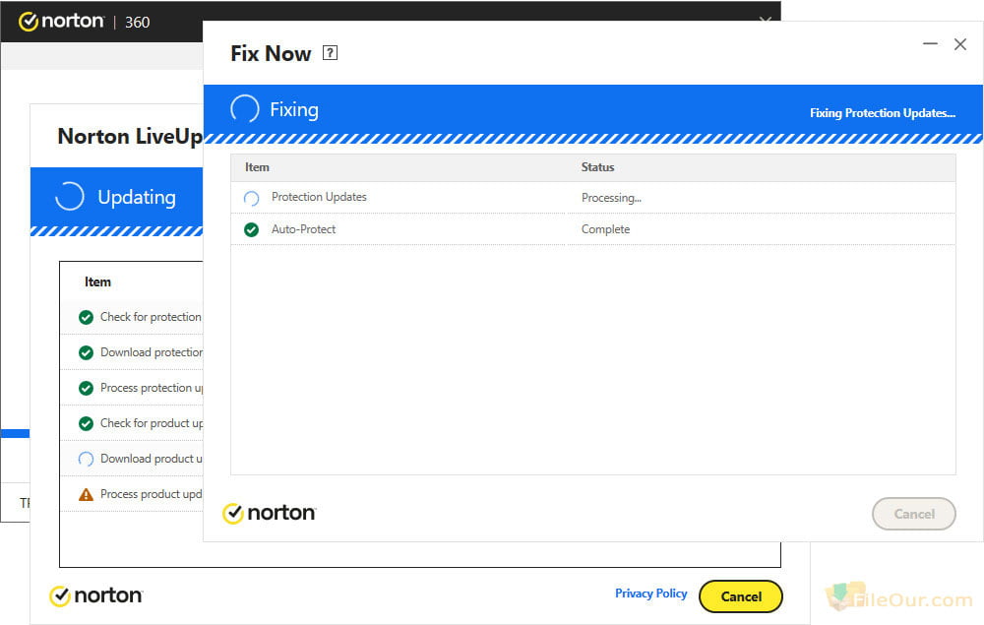Click the Norton logo in LiveUpdate footer
The height and width of the screenshot is (625, 984).
pyautogui.click(x=96, y=595)
